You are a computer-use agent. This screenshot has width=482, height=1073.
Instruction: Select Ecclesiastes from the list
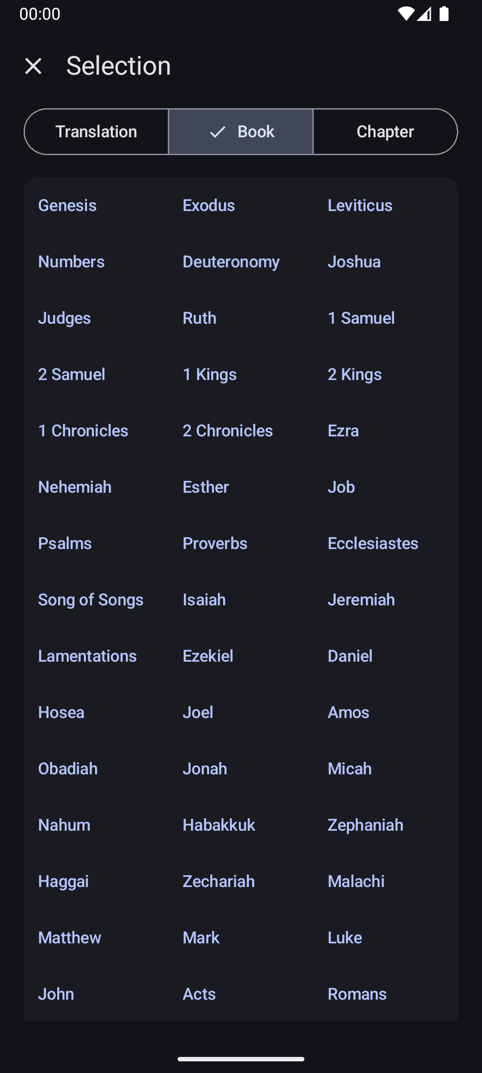click(x=373, y=543)
